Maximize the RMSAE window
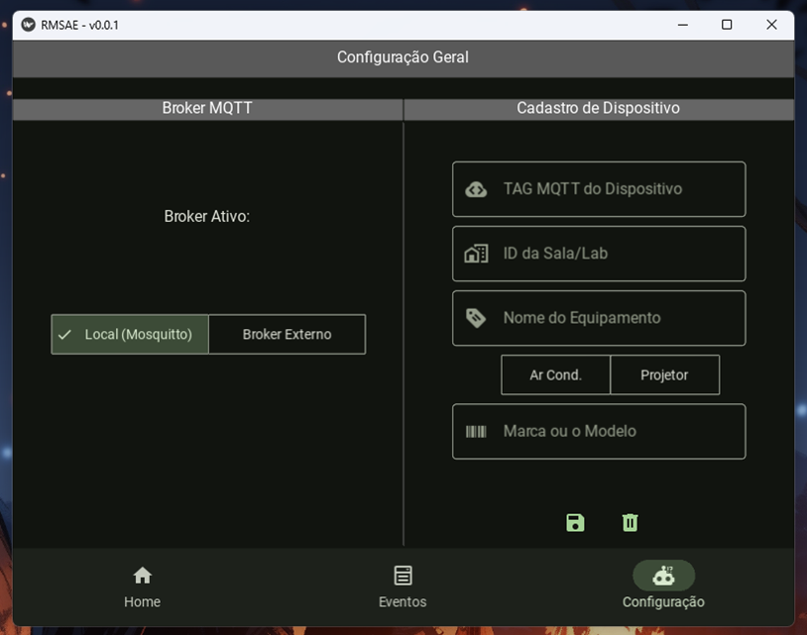This screenshot has height=635, width=807. pos(727,25)
